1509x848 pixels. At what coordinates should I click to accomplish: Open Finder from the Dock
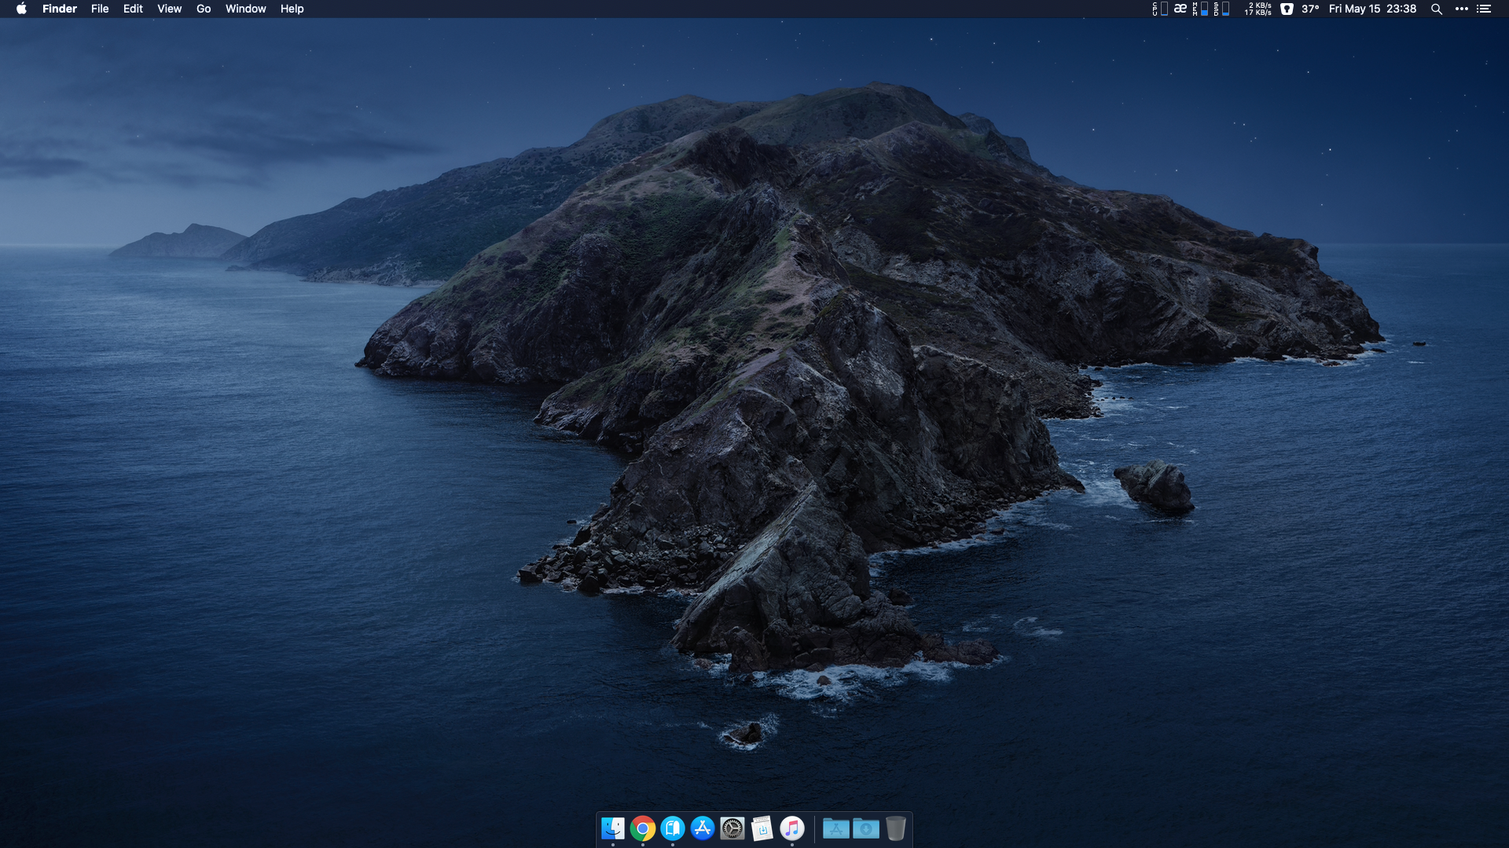coord(612,828)
